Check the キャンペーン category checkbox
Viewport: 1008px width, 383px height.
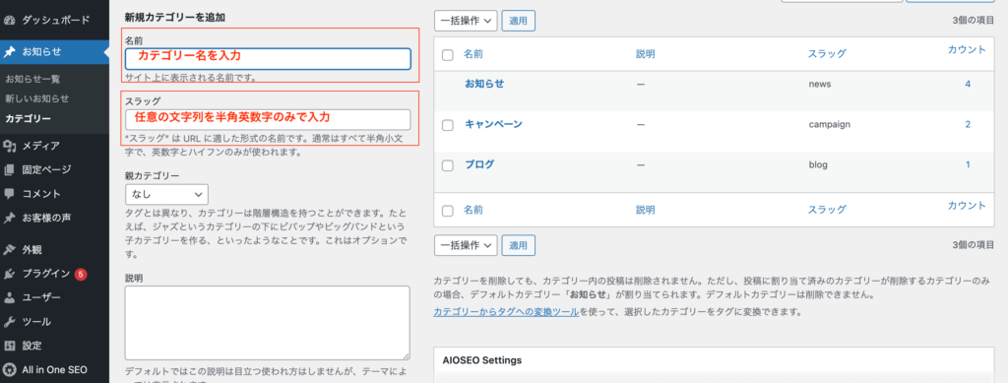pyautogui.click(x=448, y=125)
